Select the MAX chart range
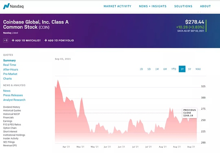 tap(198, 69)
